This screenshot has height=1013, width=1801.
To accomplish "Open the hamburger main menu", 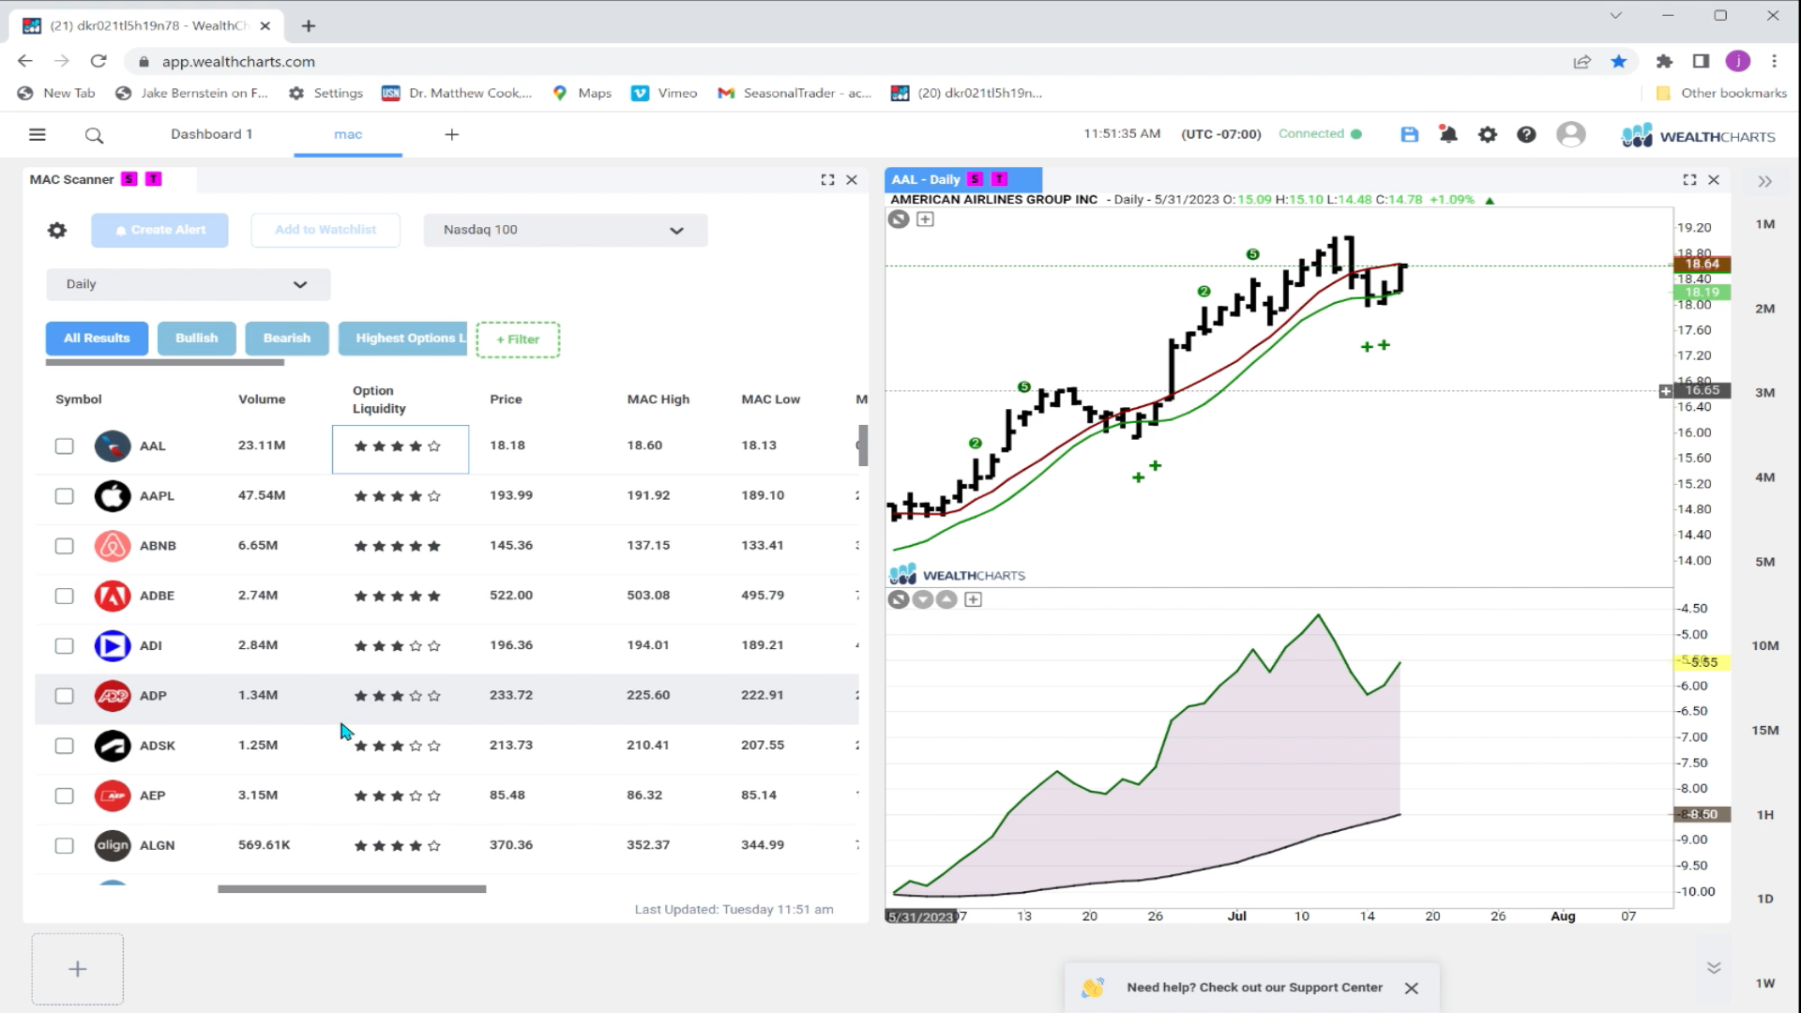I will pos(38,135).
